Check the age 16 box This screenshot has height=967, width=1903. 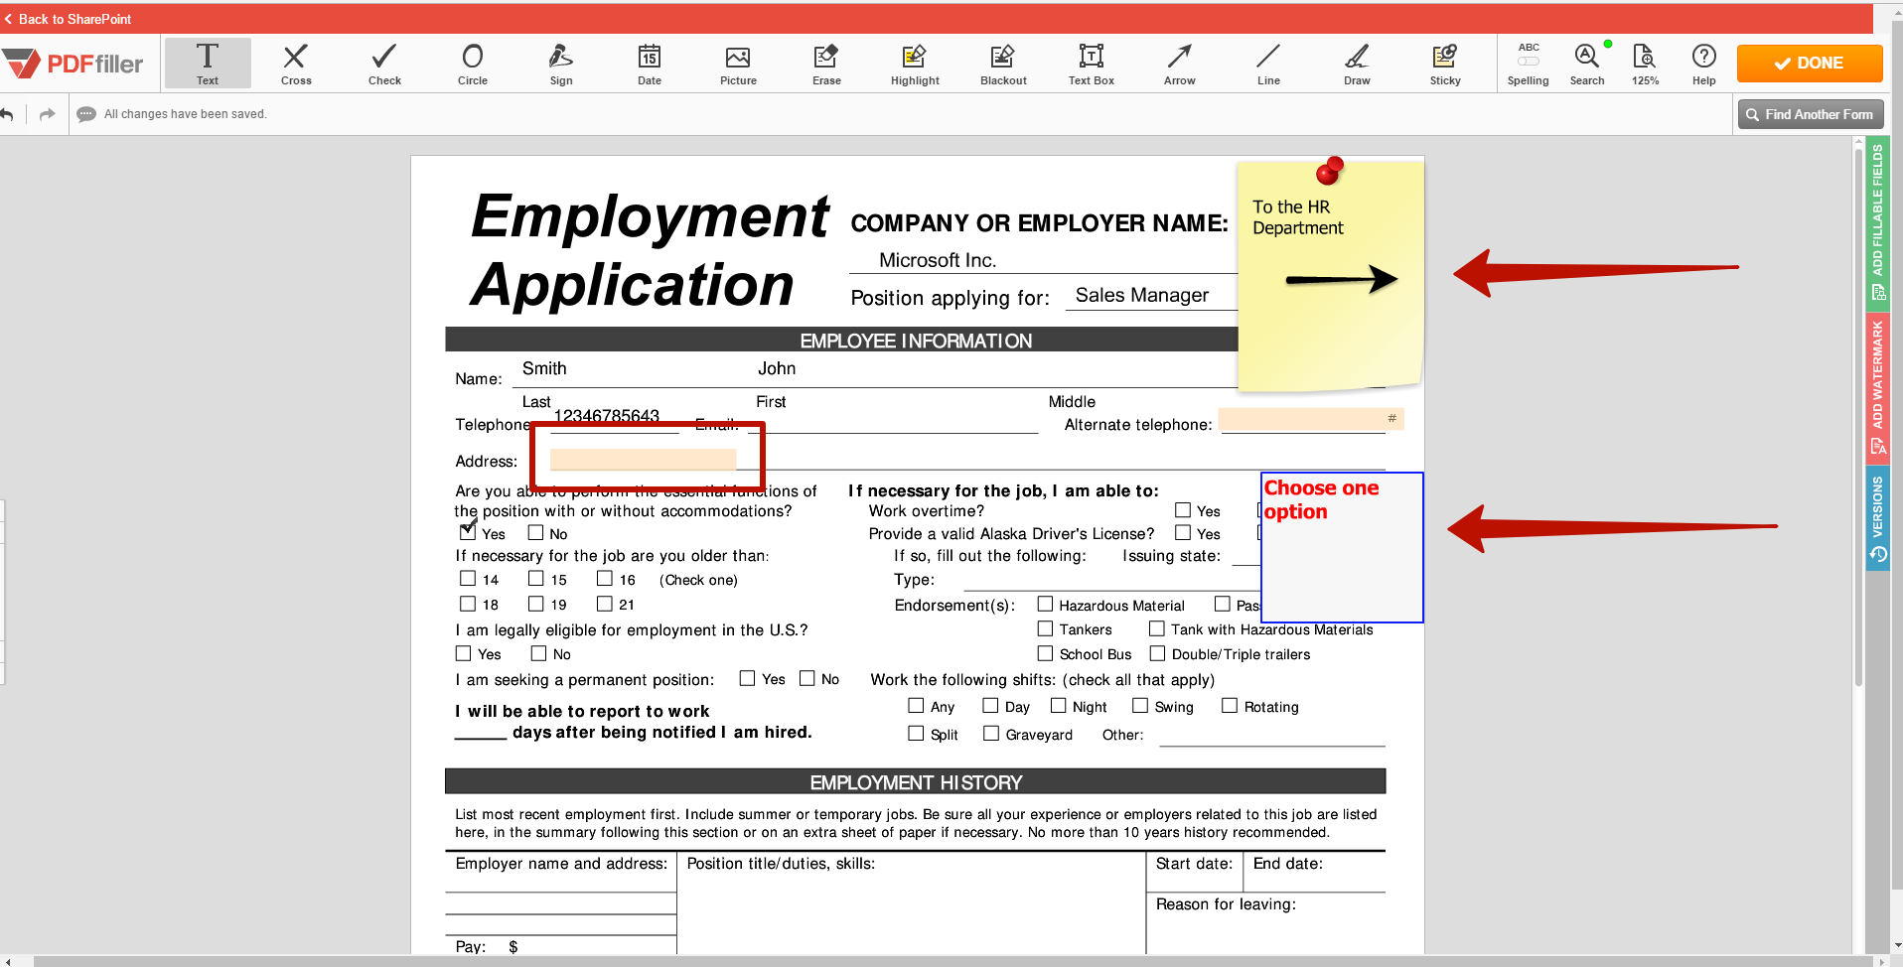[x=604, y=578]
